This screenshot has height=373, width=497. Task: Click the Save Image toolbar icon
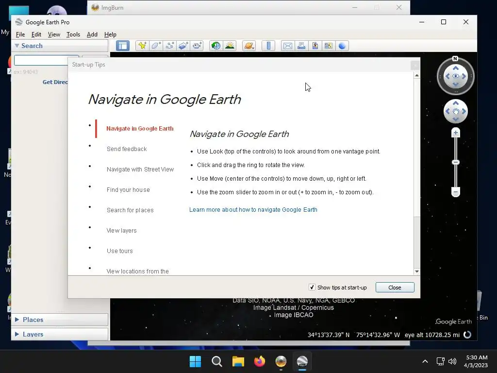coord(315,46)
